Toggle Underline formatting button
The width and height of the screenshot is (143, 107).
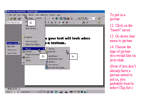(x=52, y=23)
